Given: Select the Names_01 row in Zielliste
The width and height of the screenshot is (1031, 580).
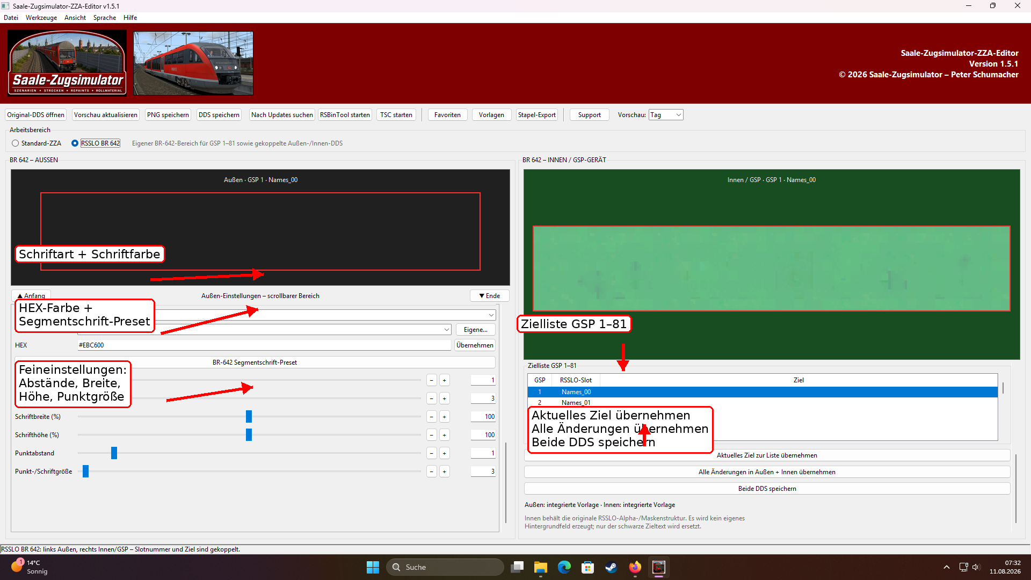Looking at the screenshot, I should coord(763,402).
